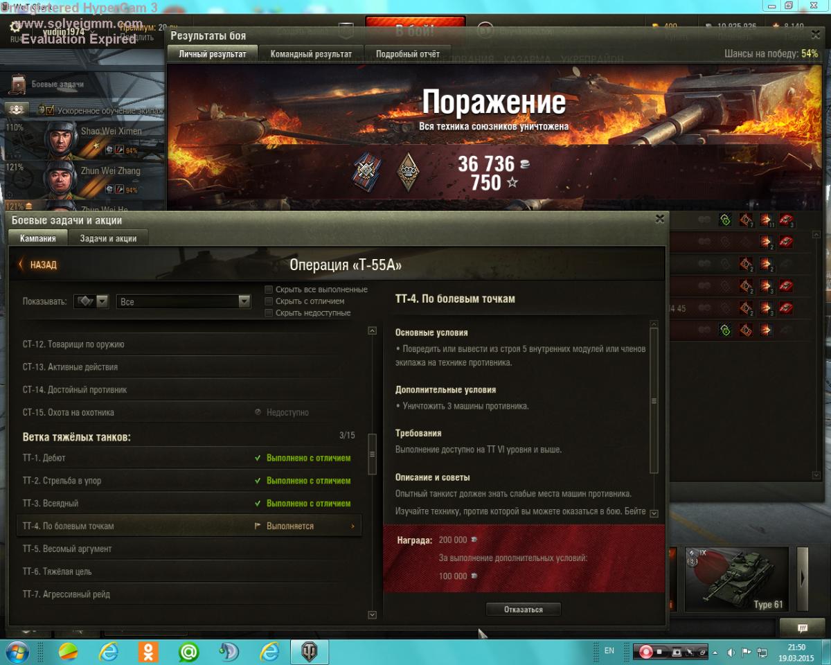Click the diamond mastery badge icon
831x665 pixels.
408,171
